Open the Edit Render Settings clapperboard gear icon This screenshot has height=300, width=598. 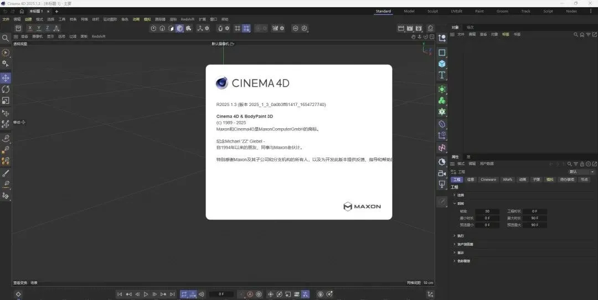click(x=419, y=28)
